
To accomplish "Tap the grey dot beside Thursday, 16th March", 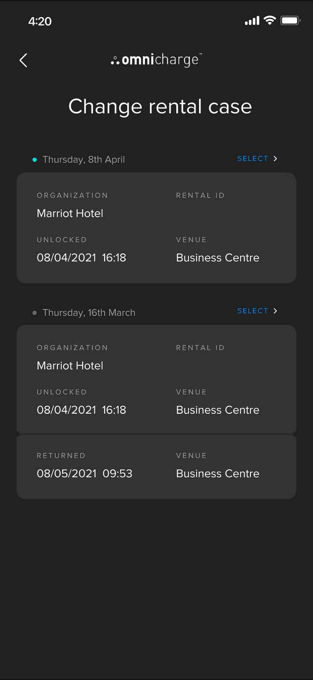I will (34, 313).
